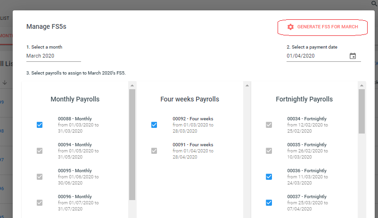The image size is (378, 218).
Task: Click Four weeks Payrolls scrollbar up arrow
Action: coord(247,85)
